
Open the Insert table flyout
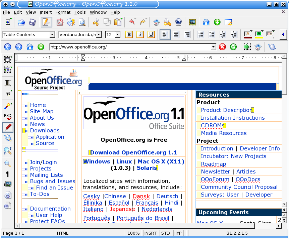coord(8,59)
